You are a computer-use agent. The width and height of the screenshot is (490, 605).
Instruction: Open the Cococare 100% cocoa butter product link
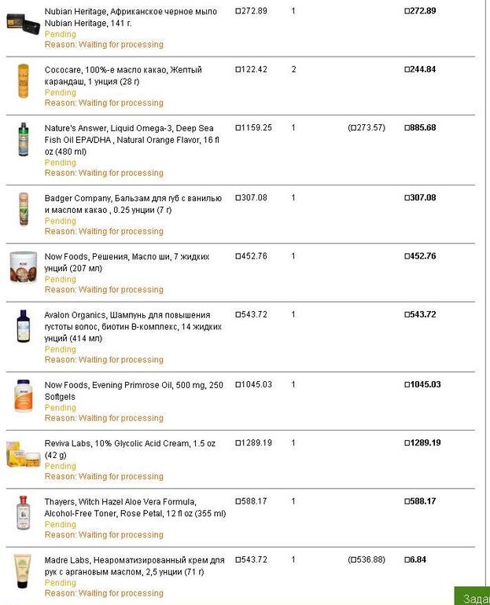pos(123,75)
